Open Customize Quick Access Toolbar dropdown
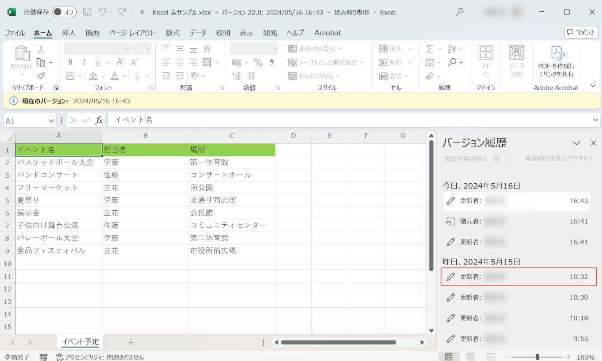The width and height of the screenshot is (602, 361). tap(143, 12)
